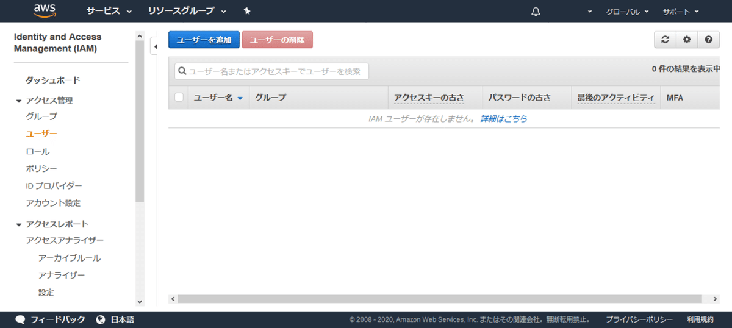The width and height of the screenshot is (732, 328).
Task: Open ID プロバイダー in the sidebar
Action: (x=54, y=185)
